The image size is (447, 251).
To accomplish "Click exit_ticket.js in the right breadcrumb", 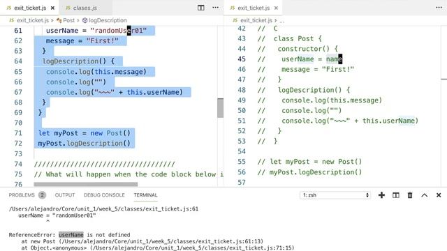I will [x=256, y=20].
